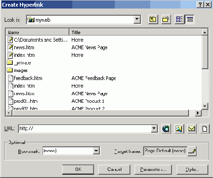Edit target frame pencil button
Viewport: 213px width, 178px height.
[x=192, y=151]
